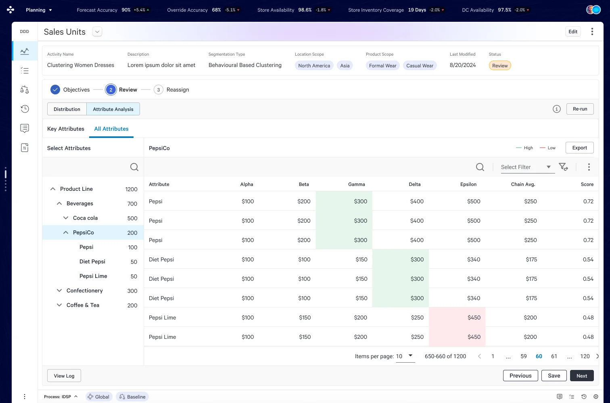Image resolution: width=610 pixels, height=403 pixels.
Task: Collapse the Beverages tree node
Action: pyautogui.click(x=59, y=203)
